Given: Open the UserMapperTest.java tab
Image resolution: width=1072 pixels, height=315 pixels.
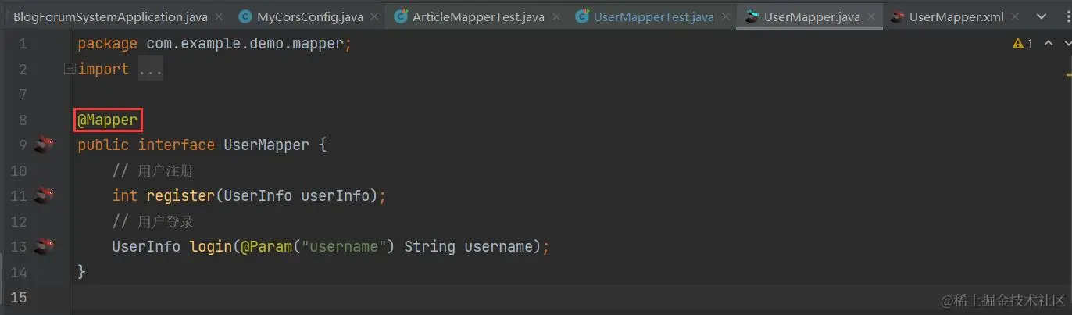Looking at the screenshot, I should click(653, 16).
